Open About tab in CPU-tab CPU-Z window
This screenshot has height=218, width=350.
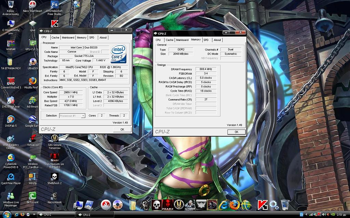103,37
